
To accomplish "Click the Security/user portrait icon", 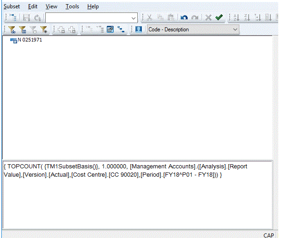I will [138, 30].
